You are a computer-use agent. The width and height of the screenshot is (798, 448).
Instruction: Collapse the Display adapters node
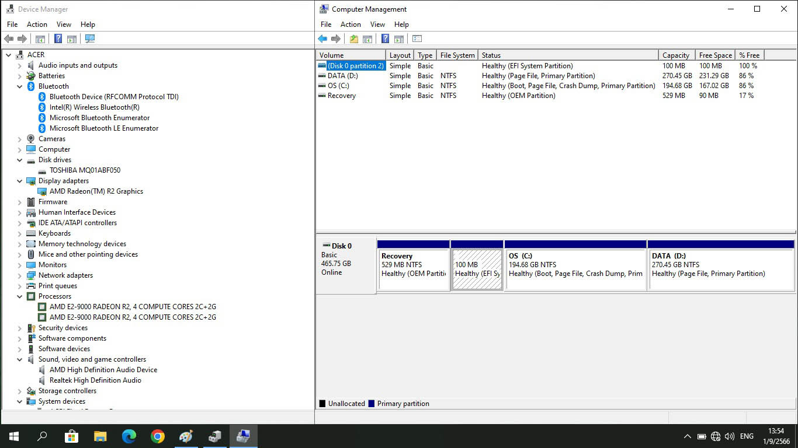[19, 181]
